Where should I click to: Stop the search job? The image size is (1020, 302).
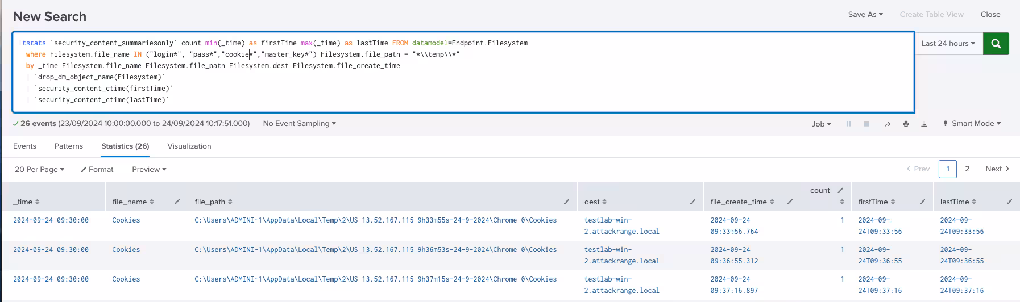(866, 124)
